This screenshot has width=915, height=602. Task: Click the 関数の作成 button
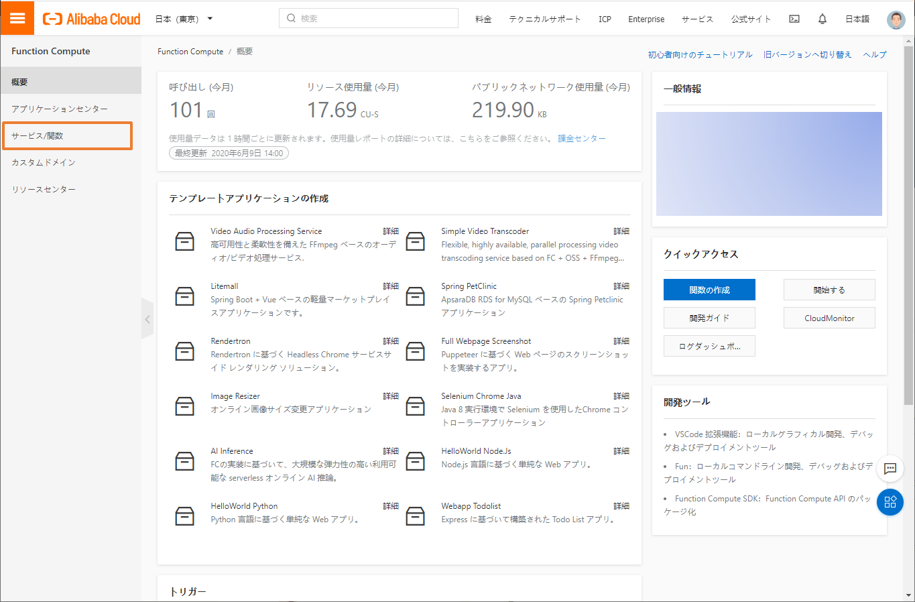(709, 290)
